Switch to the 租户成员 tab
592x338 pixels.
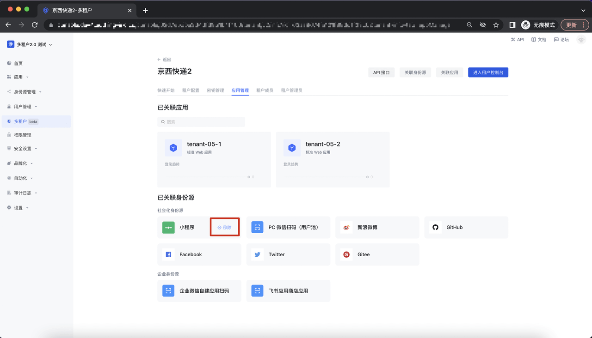(x=265, y=91)
